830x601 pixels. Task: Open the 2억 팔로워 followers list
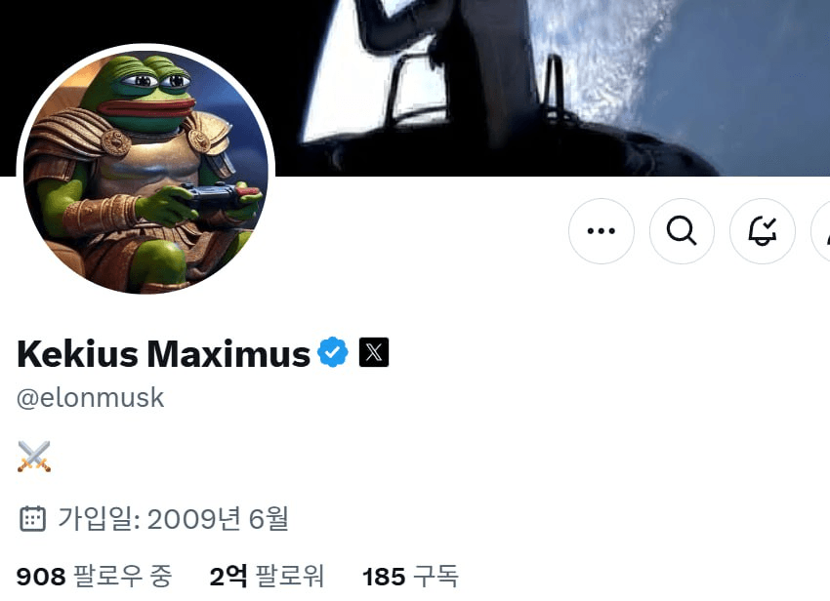267,577
